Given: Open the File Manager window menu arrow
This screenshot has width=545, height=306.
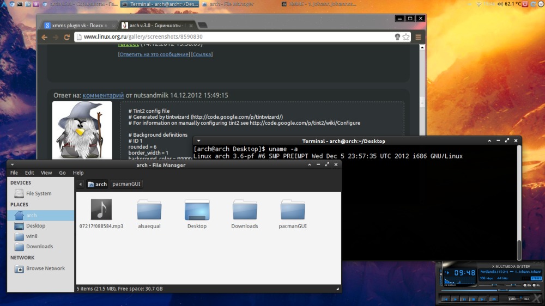Looking at the screenshot, I should (x=12, y=164).
